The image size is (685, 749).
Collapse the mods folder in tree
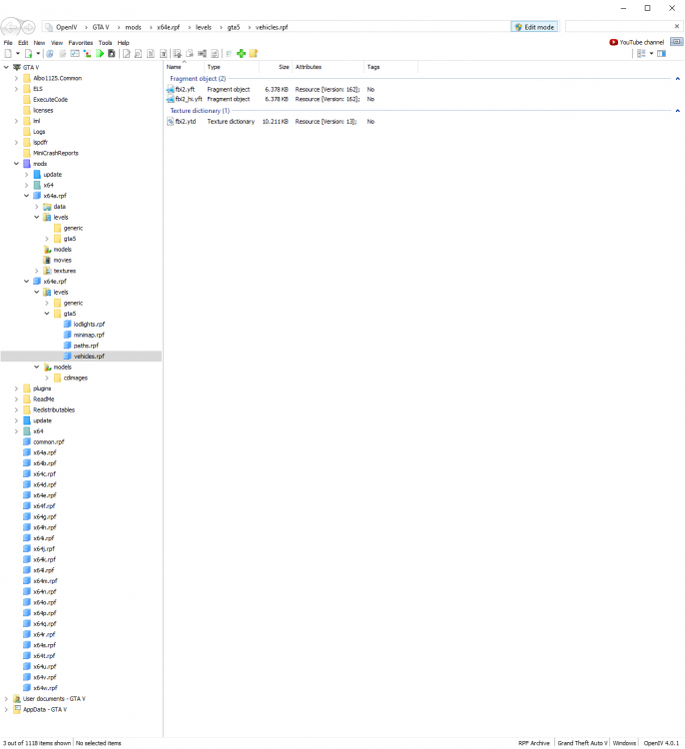pyautogui.click(x=16, y=164)
